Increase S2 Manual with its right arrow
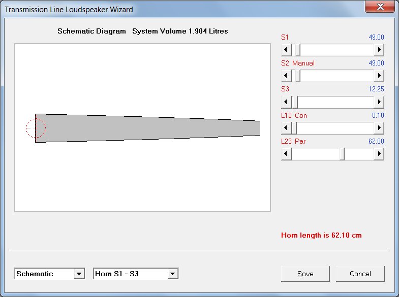The width and height of the screenshot is (399, 297). pos(379,76)
